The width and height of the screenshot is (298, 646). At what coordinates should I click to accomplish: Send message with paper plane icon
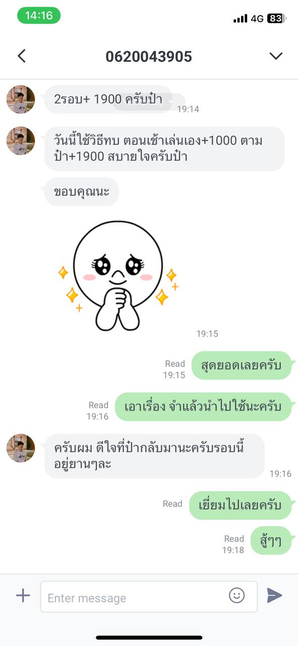click(x=274, y=596)
